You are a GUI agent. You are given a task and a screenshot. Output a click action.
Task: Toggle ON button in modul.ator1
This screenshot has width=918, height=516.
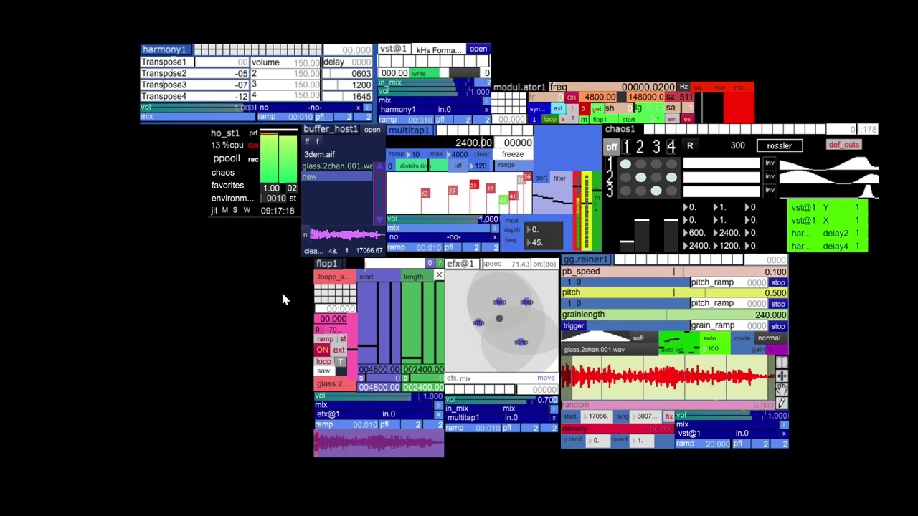click(x=572, y=97)
